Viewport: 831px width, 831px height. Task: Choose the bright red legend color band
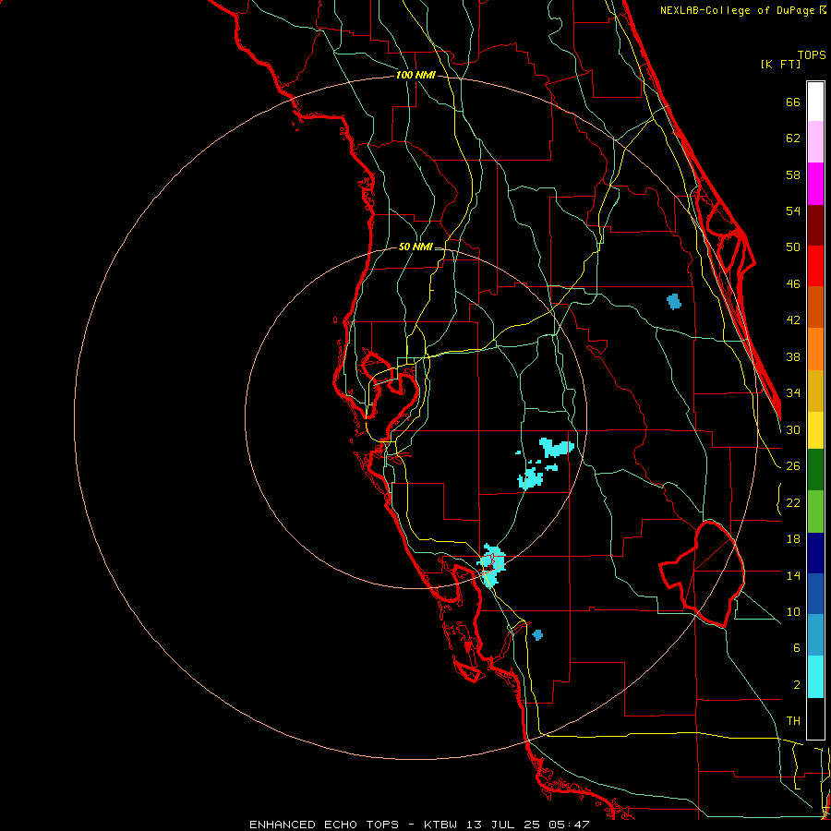click(x=815, y=266)
